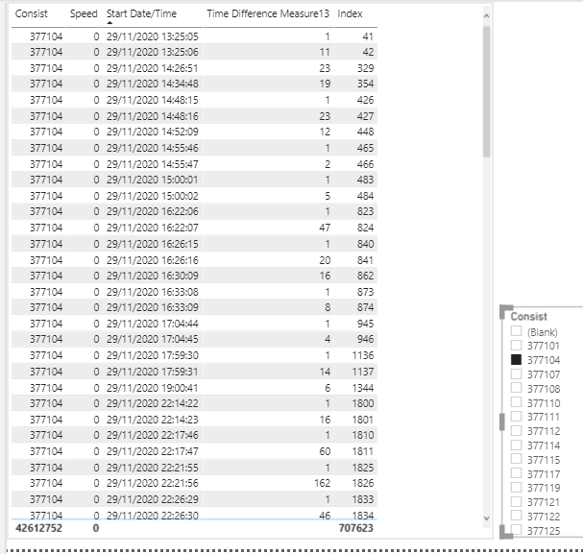Click Index value 1800

pos(363,403)
